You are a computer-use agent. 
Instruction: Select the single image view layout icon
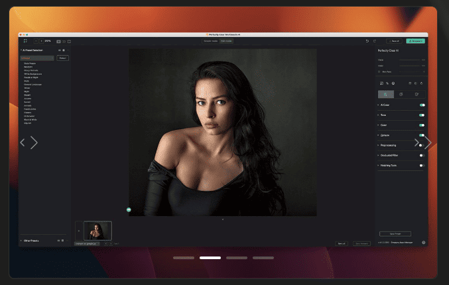pos(59,42)
